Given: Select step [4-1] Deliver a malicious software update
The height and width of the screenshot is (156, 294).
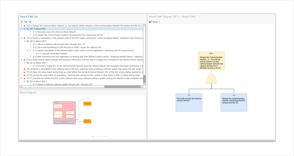Looking at the screenshot, I should coord(63,84).
